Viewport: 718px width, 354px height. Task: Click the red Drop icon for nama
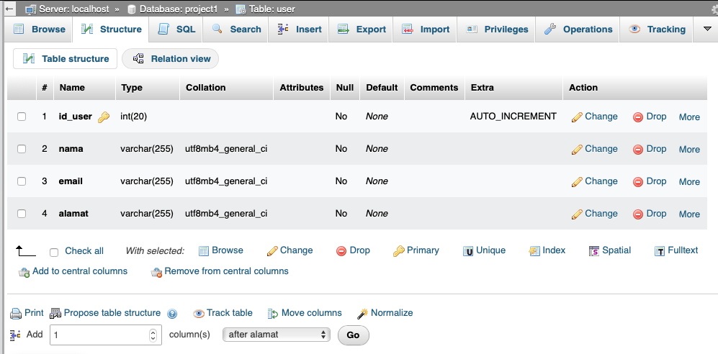[638, 150]
